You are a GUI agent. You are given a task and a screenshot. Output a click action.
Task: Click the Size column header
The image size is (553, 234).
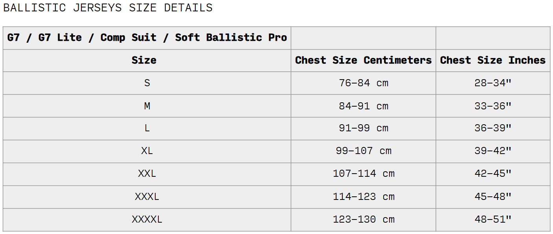click(x=147, y=60)
